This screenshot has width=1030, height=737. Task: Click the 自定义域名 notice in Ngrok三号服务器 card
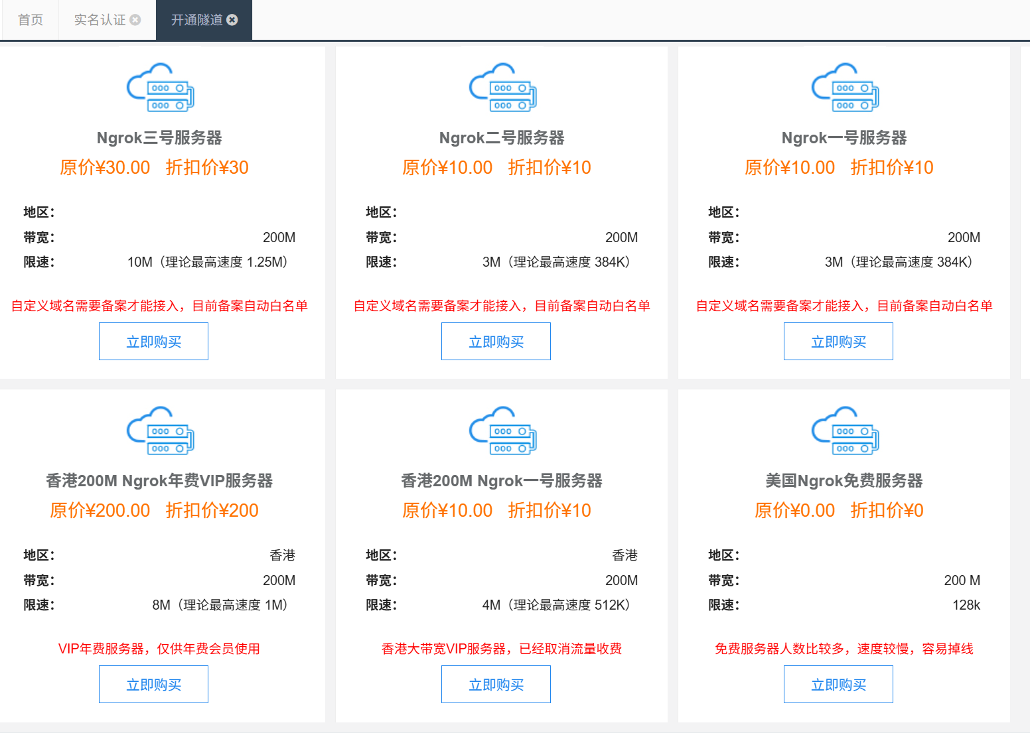(159, 306)
